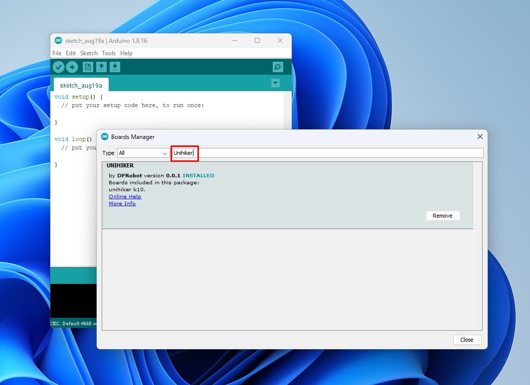Remove the UNIHIKER board package

[x=442, y=216]
